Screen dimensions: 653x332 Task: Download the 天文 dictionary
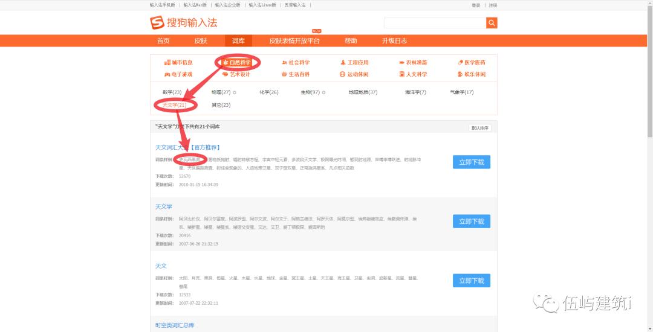click(x=472, y=281)
